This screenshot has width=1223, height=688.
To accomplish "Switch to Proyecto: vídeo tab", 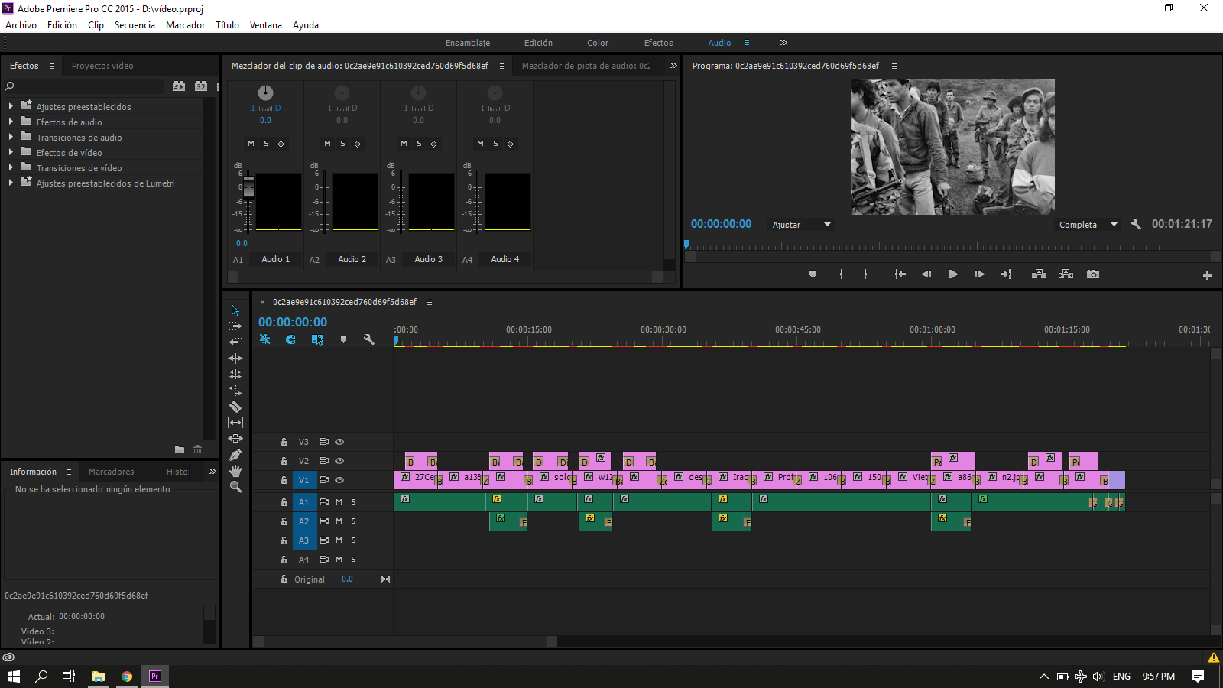I will click(x=102, y=66).
